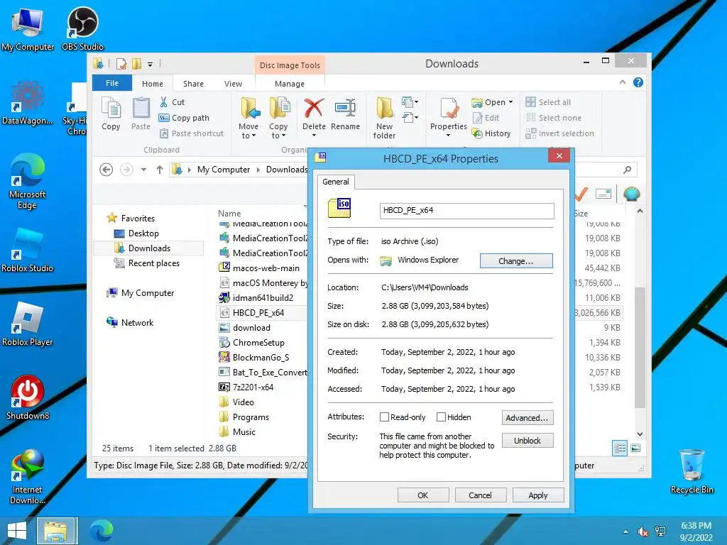
Task: Click Invert selection in the ribbon
Action: tap(560, 133)
